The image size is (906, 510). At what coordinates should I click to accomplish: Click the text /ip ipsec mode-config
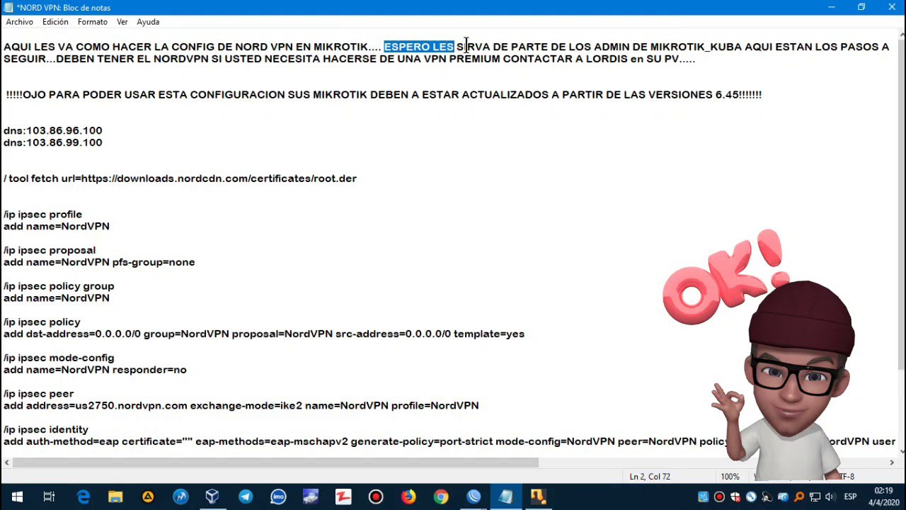[59, 358]
